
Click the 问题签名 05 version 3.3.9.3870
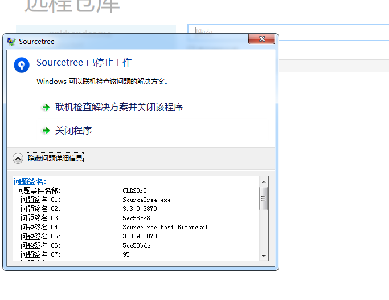(x=140, y=236)
